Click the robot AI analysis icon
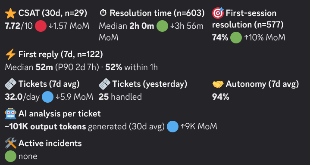The image size is (310, 165). pos(10,114)
